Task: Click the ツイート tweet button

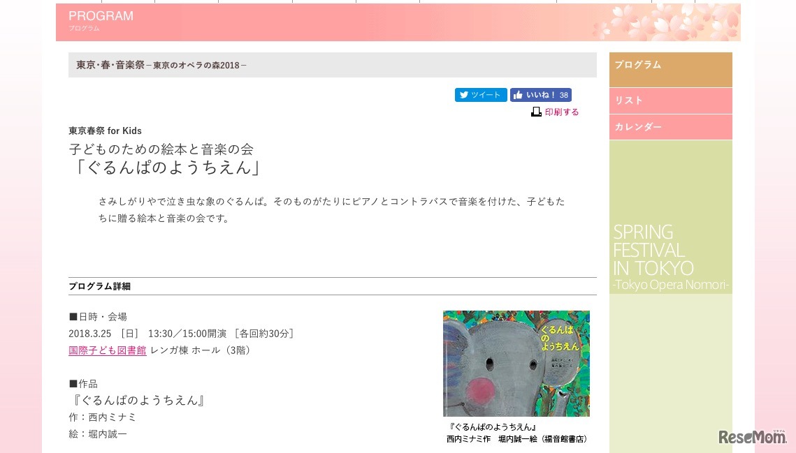Action: (481, 95)
